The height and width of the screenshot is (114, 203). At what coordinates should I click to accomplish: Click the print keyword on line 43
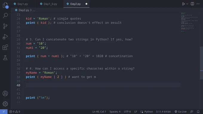[30, 98]
